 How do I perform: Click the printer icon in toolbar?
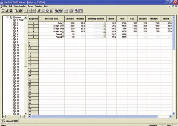(20, 11)
